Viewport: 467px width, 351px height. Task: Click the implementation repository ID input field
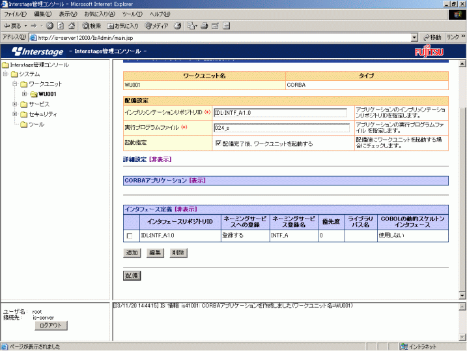(280, 113)
